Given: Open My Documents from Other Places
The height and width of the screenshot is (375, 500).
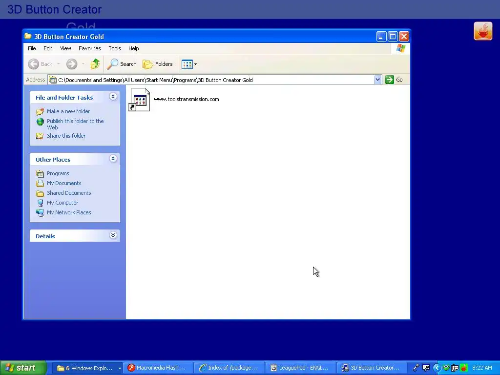Looking at the screenshot, I should (x=64, y=184).
